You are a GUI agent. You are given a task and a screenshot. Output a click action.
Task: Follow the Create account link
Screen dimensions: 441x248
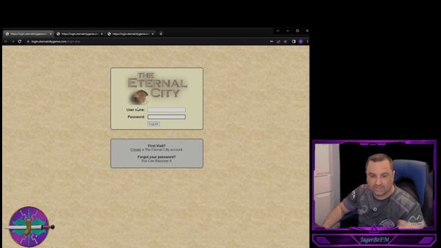point(136,149)
